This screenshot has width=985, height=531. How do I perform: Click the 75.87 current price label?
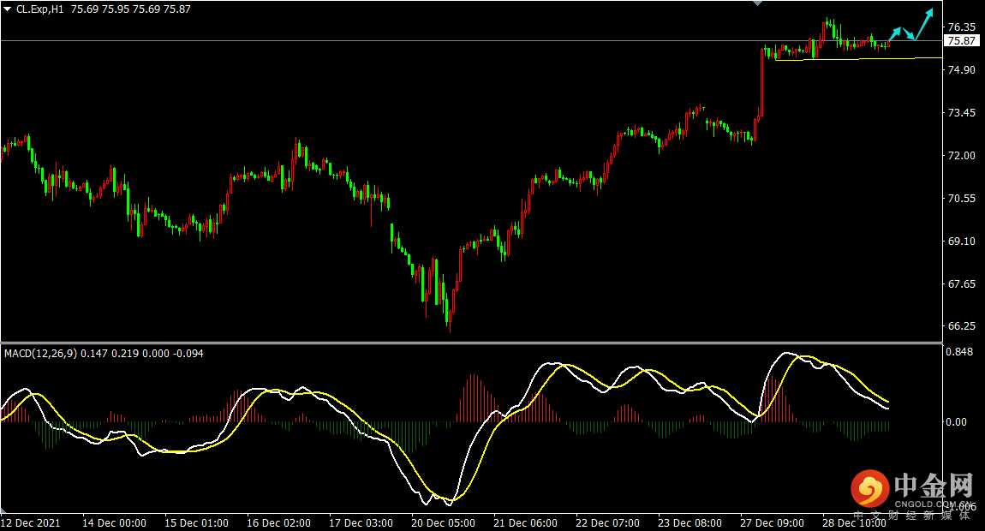tap(962, 41)
